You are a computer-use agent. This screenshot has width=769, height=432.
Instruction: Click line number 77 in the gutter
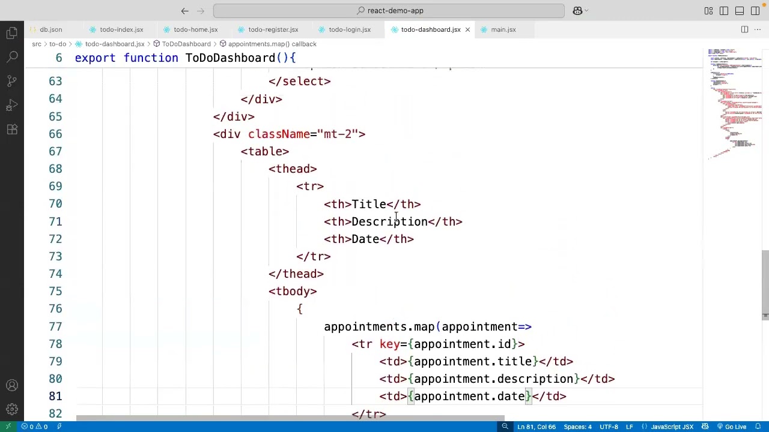pos(55,327)
